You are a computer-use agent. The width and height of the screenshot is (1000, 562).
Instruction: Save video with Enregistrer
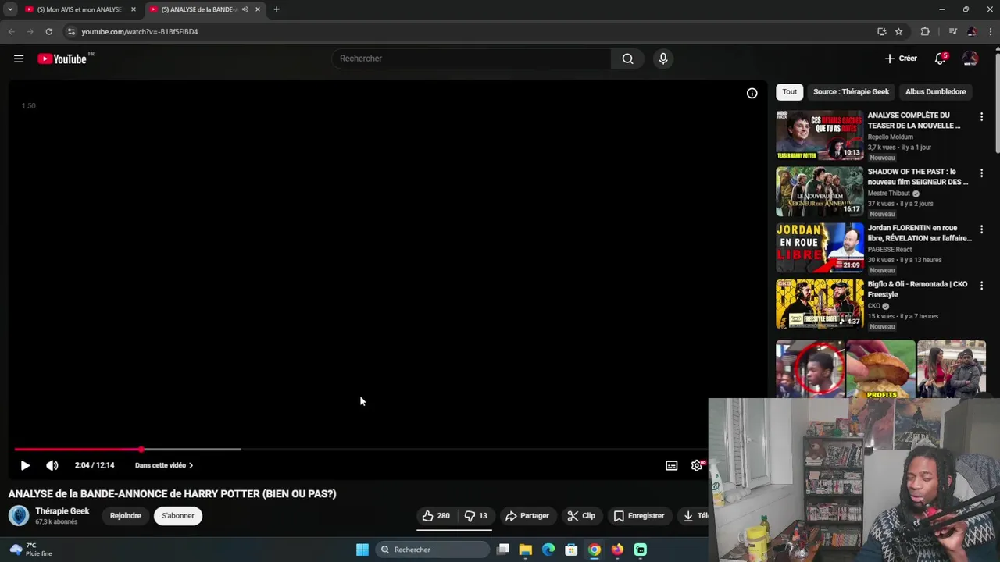coord(639,516)
